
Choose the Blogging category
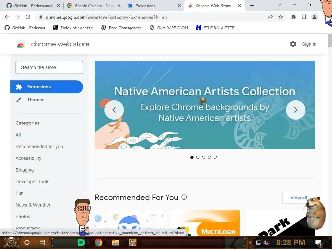point(25,170)
